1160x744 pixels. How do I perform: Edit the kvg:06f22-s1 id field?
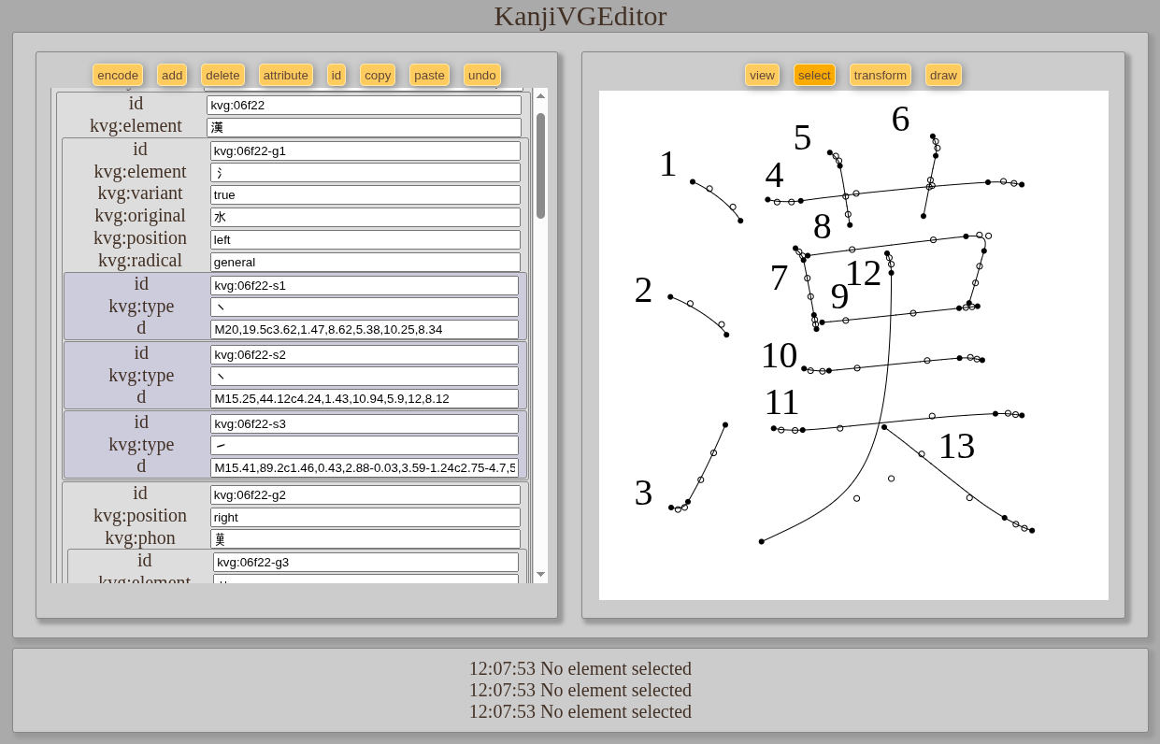click(x=365, y=285)
